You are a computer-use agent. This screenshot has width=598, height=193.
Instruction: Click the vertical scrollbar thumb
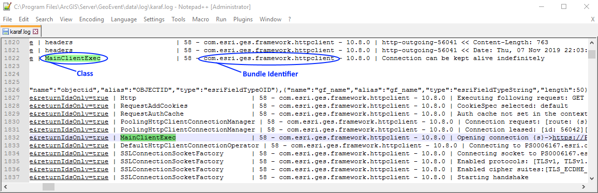pos(592,54)
